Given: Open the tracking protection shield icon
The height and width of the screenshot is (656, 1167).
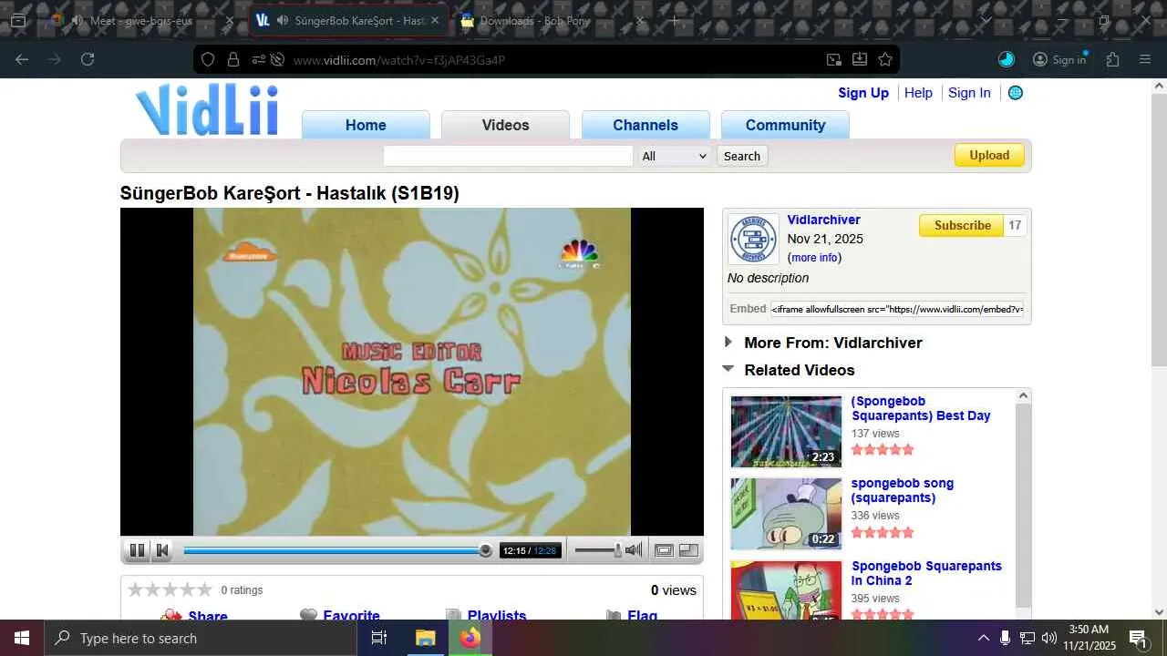Looking at the screenshot, I should point(208,59).
